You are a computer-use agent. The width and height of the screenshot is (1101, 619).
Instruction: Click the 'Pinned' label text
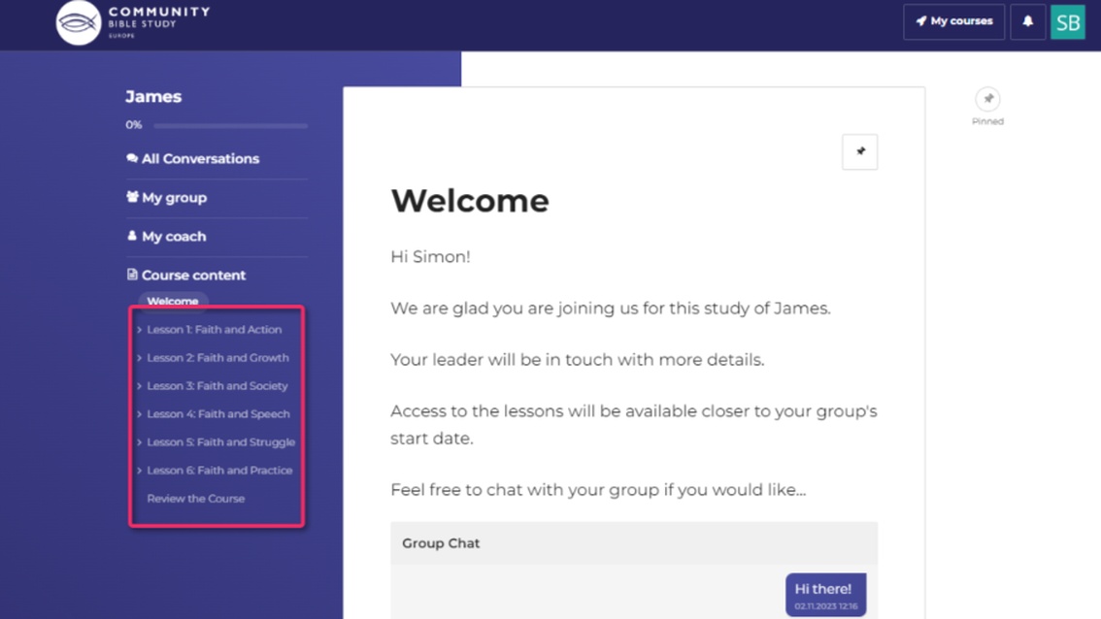(x=987, y=121)
